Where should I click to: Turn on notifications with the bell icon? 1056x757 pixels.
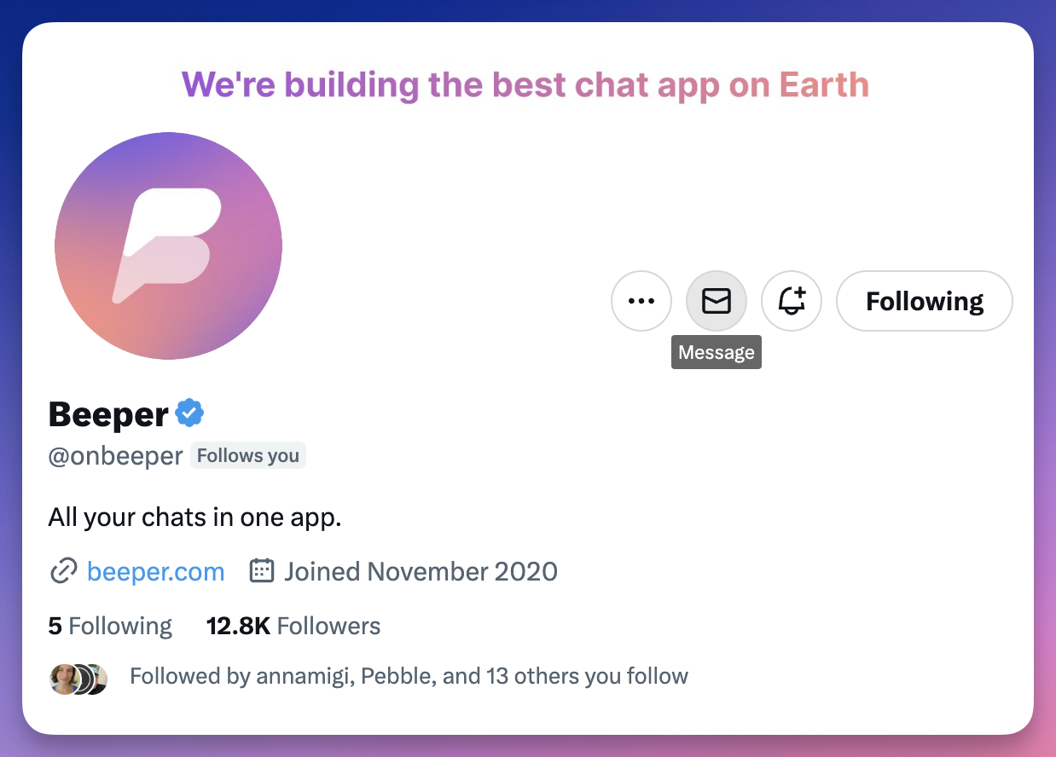(792, 301)
